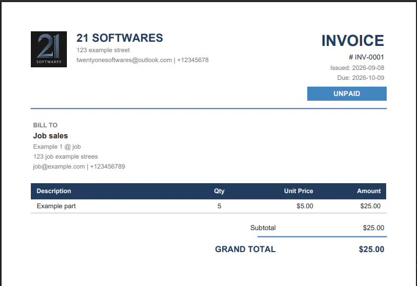Click the Qty column header
The height and width of the screenshot is (286, 417).
point(219,191)
